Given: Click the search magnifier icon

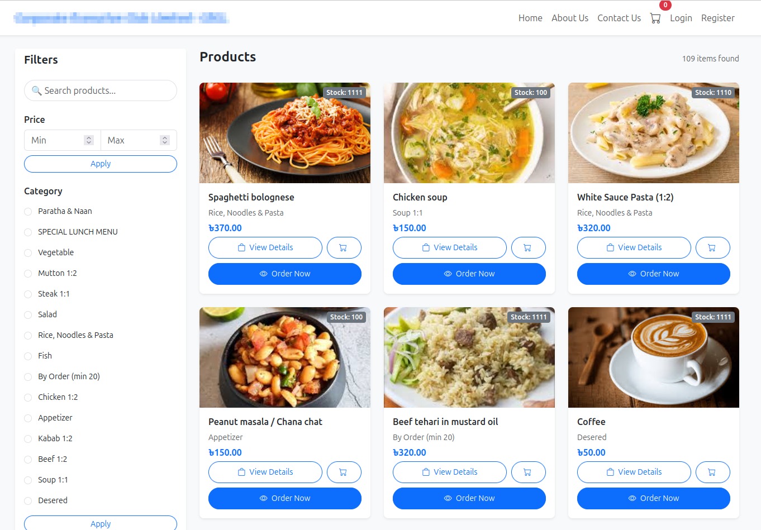Looking at the screenshot, I should pos(37,90).
